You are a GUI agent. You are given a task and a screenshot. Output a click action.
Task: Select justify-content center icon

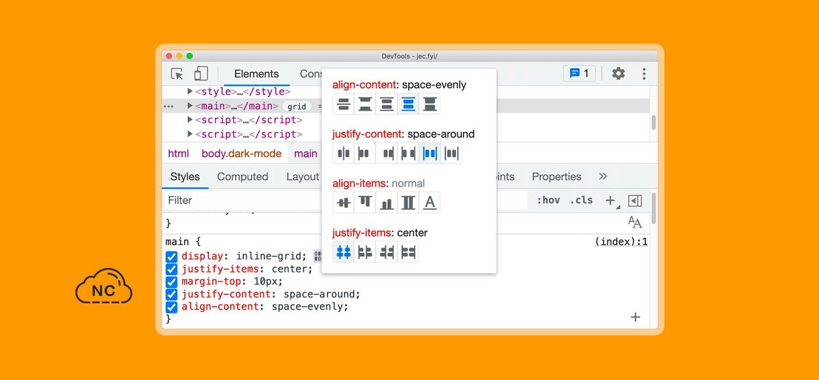tap(343, 153)
